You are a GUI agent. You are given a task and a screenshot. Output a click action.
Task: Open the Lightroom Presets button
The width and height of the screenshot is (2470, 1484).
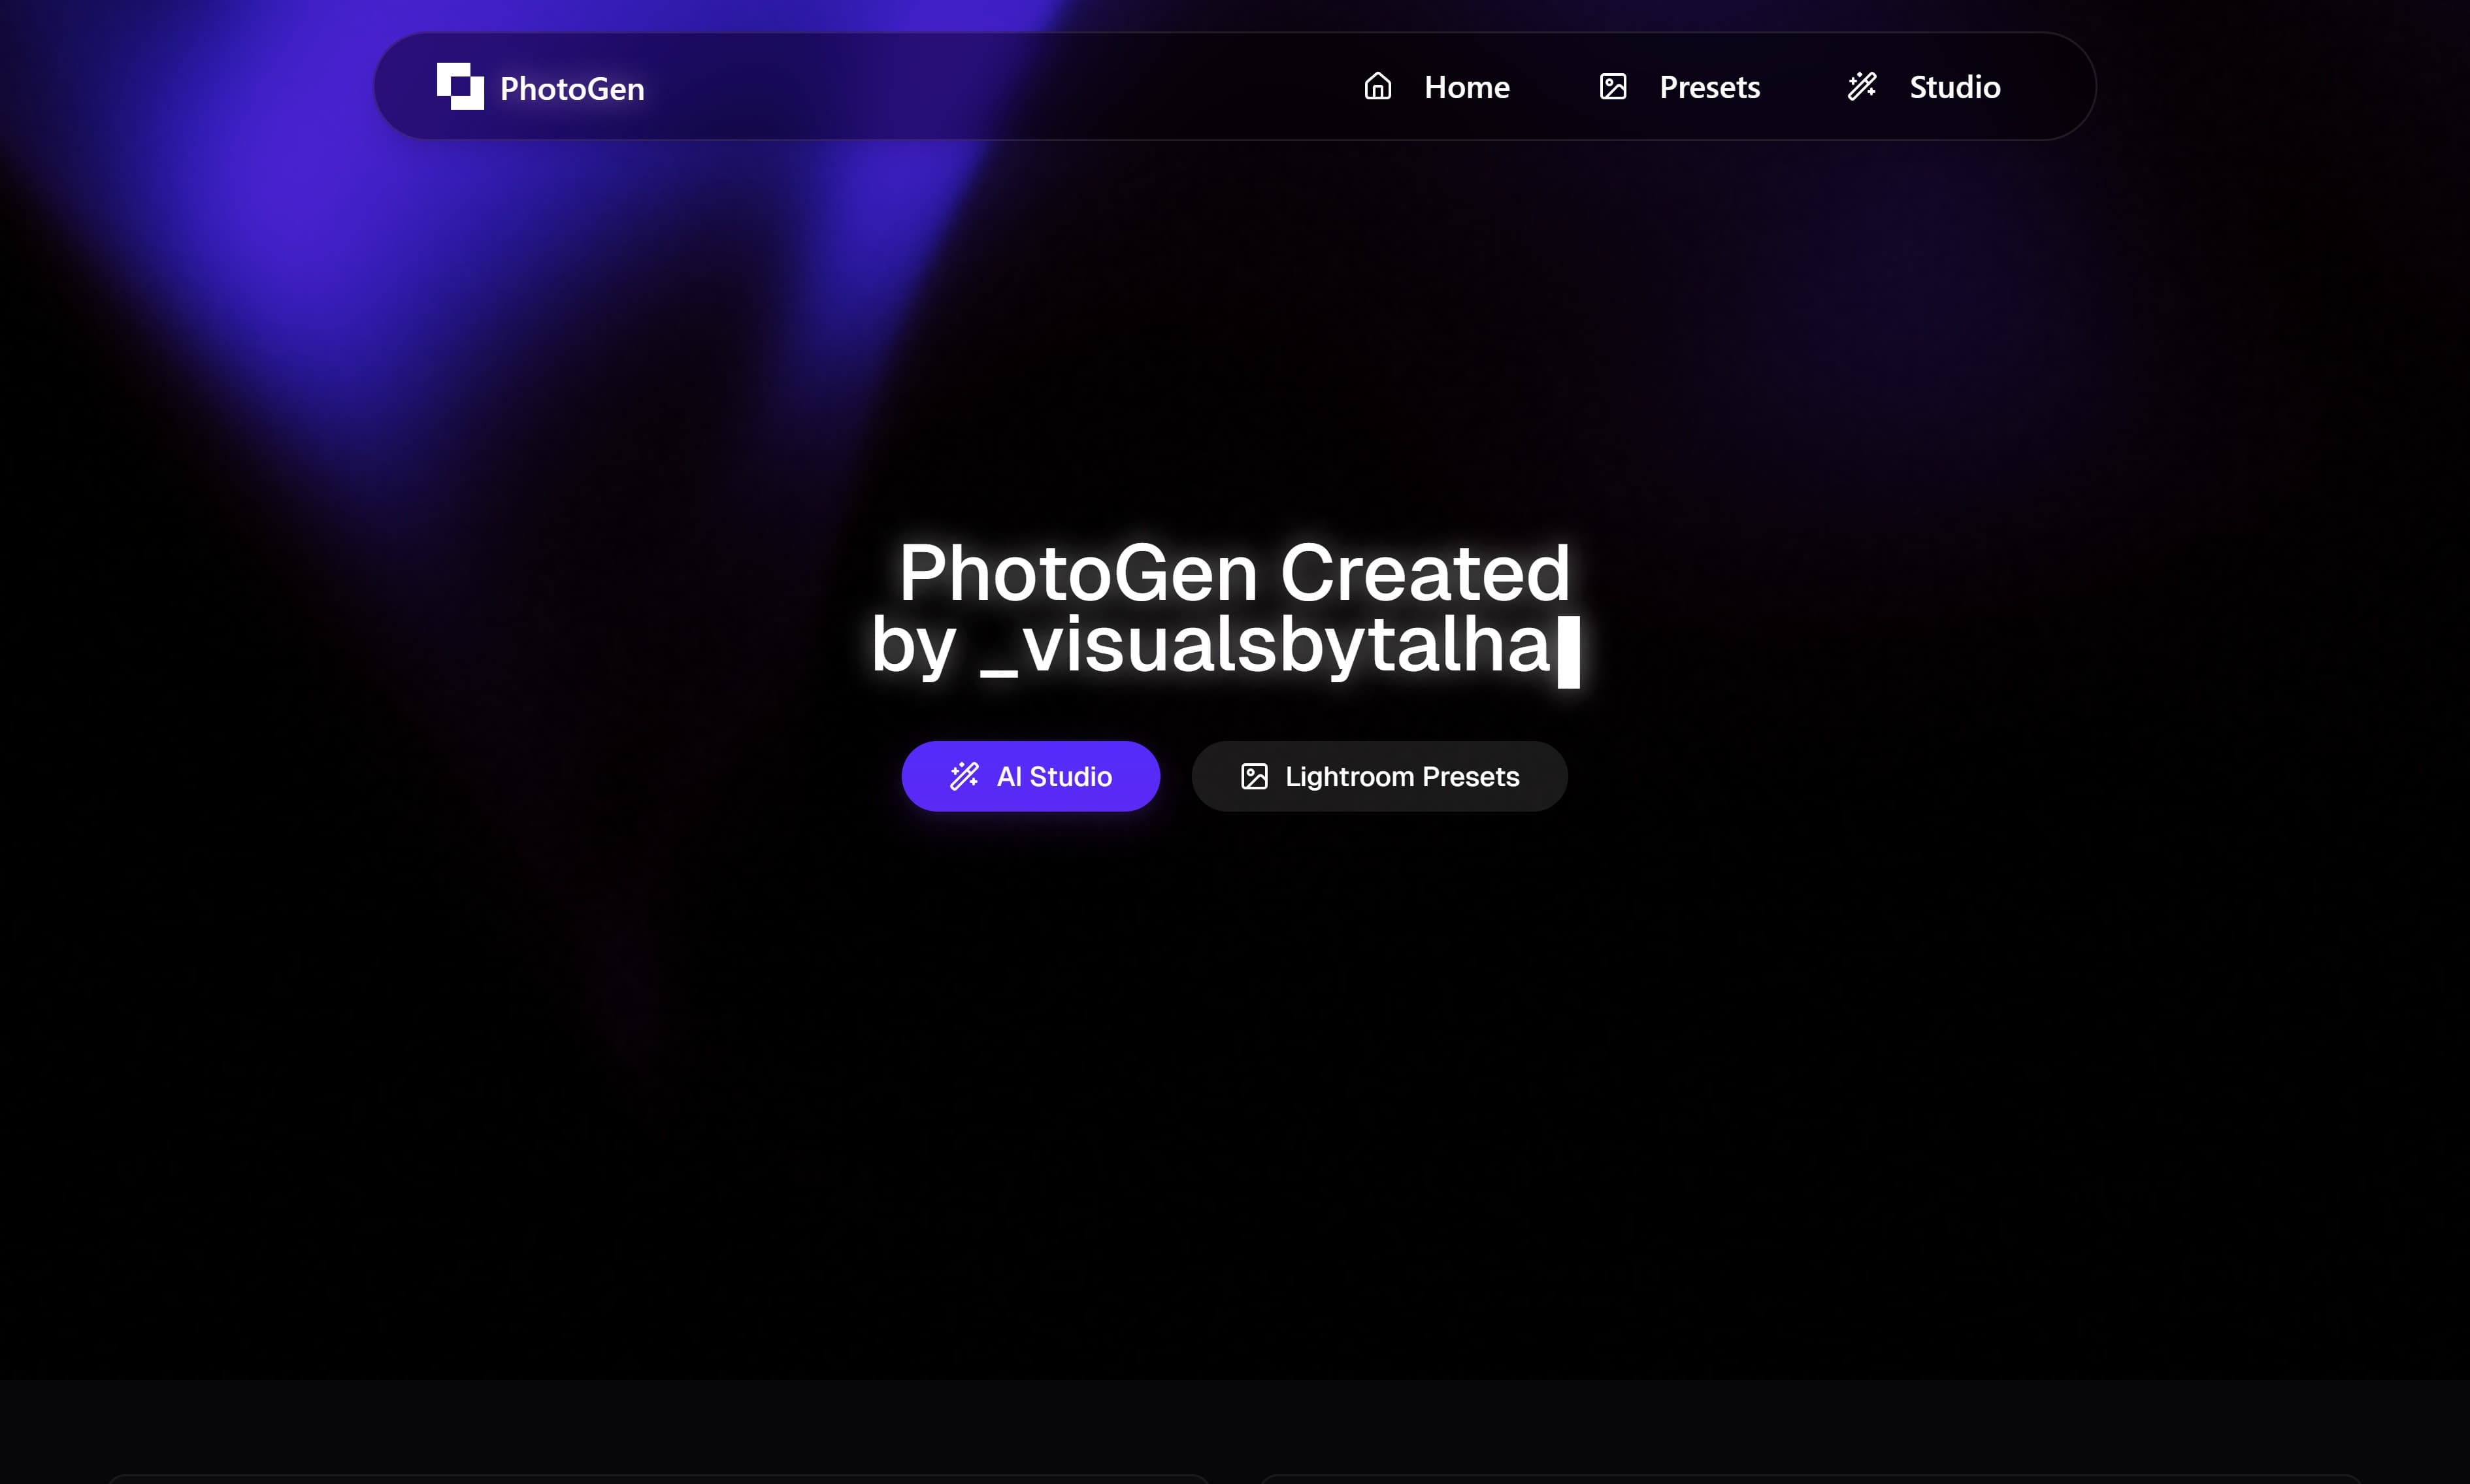pyautogui.click(x=1379, y=776)
